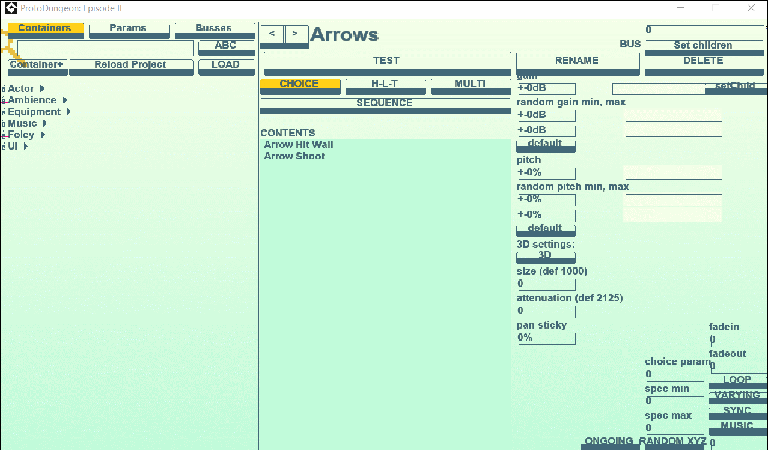Click the pan sticky percentage field
This screenshot has width=768, height=450.
coord(546,339)
